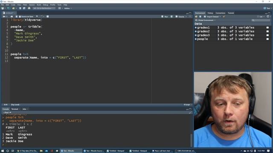Open File Explorer from the taskbar
This screenshot has height=153, width=273.
point(41,151)
